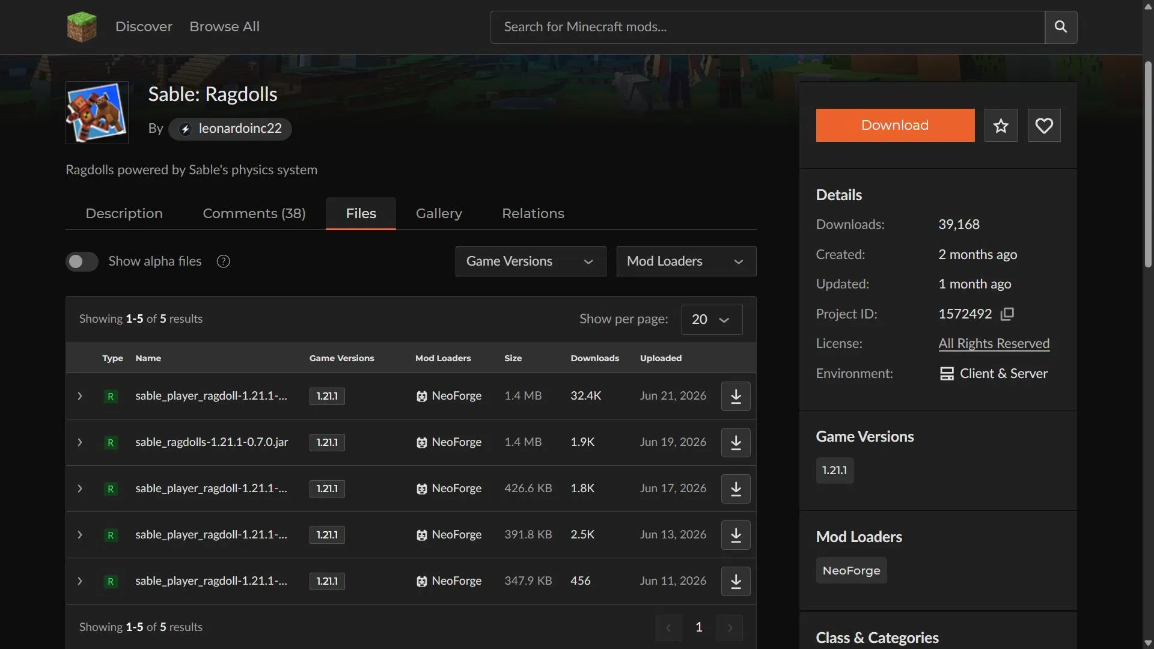Open the Relations tab
Viewport: 1154px width, 649px height.
[x=533, y=213]
